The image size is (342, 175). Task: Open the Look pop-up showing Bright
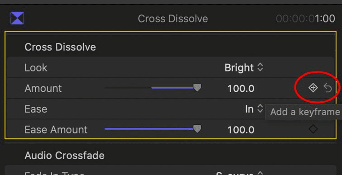[x=244, y=68]
